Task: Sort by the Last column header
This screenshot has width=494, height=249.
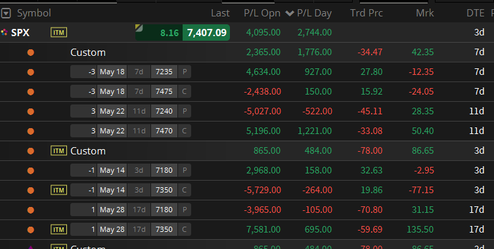Action: pyautogui.click(x=220, y=13)
